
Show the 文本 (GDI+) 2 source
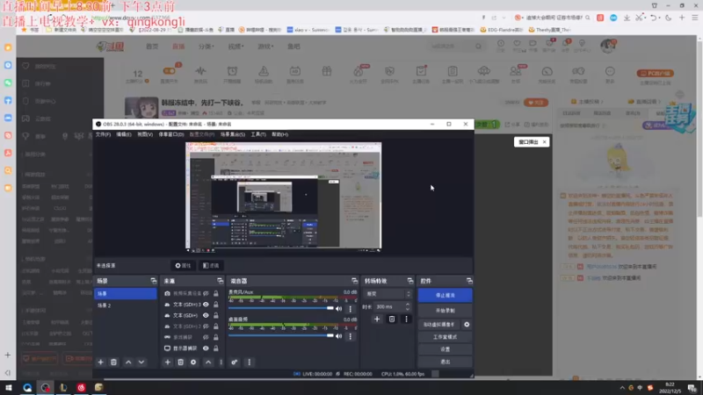(x=206, y=326)
